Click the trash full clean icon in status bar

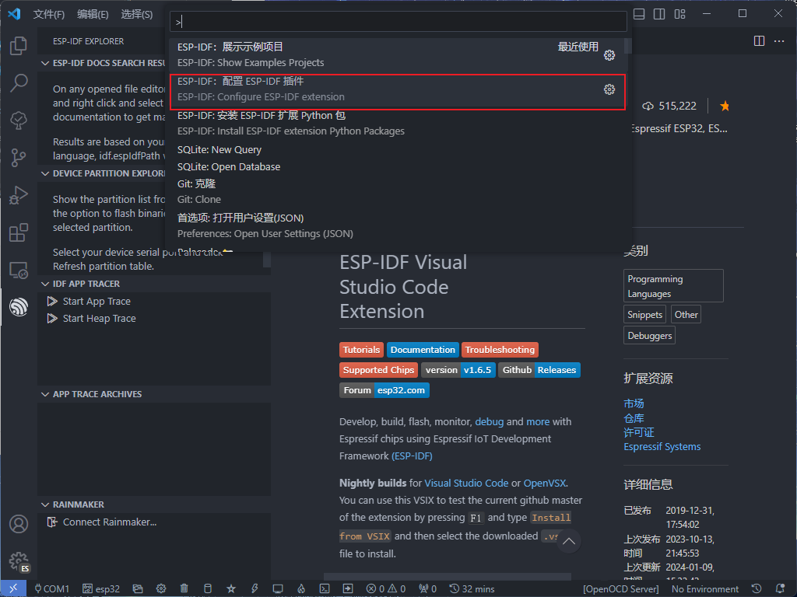[184, 589]
